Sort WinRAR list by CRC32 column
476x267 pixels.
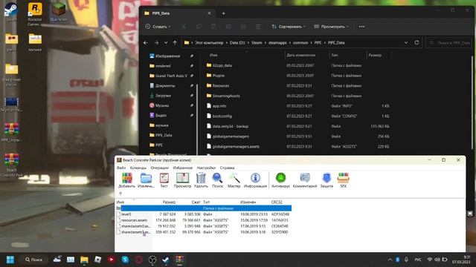point(277,202)
